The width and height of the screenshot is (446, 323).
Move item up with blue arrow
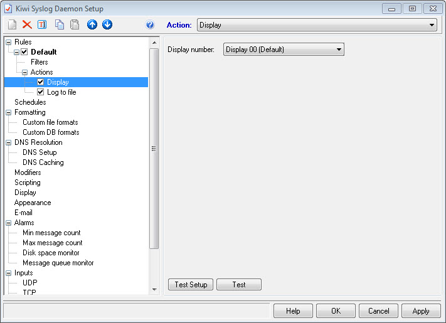(x=92, y=25)
